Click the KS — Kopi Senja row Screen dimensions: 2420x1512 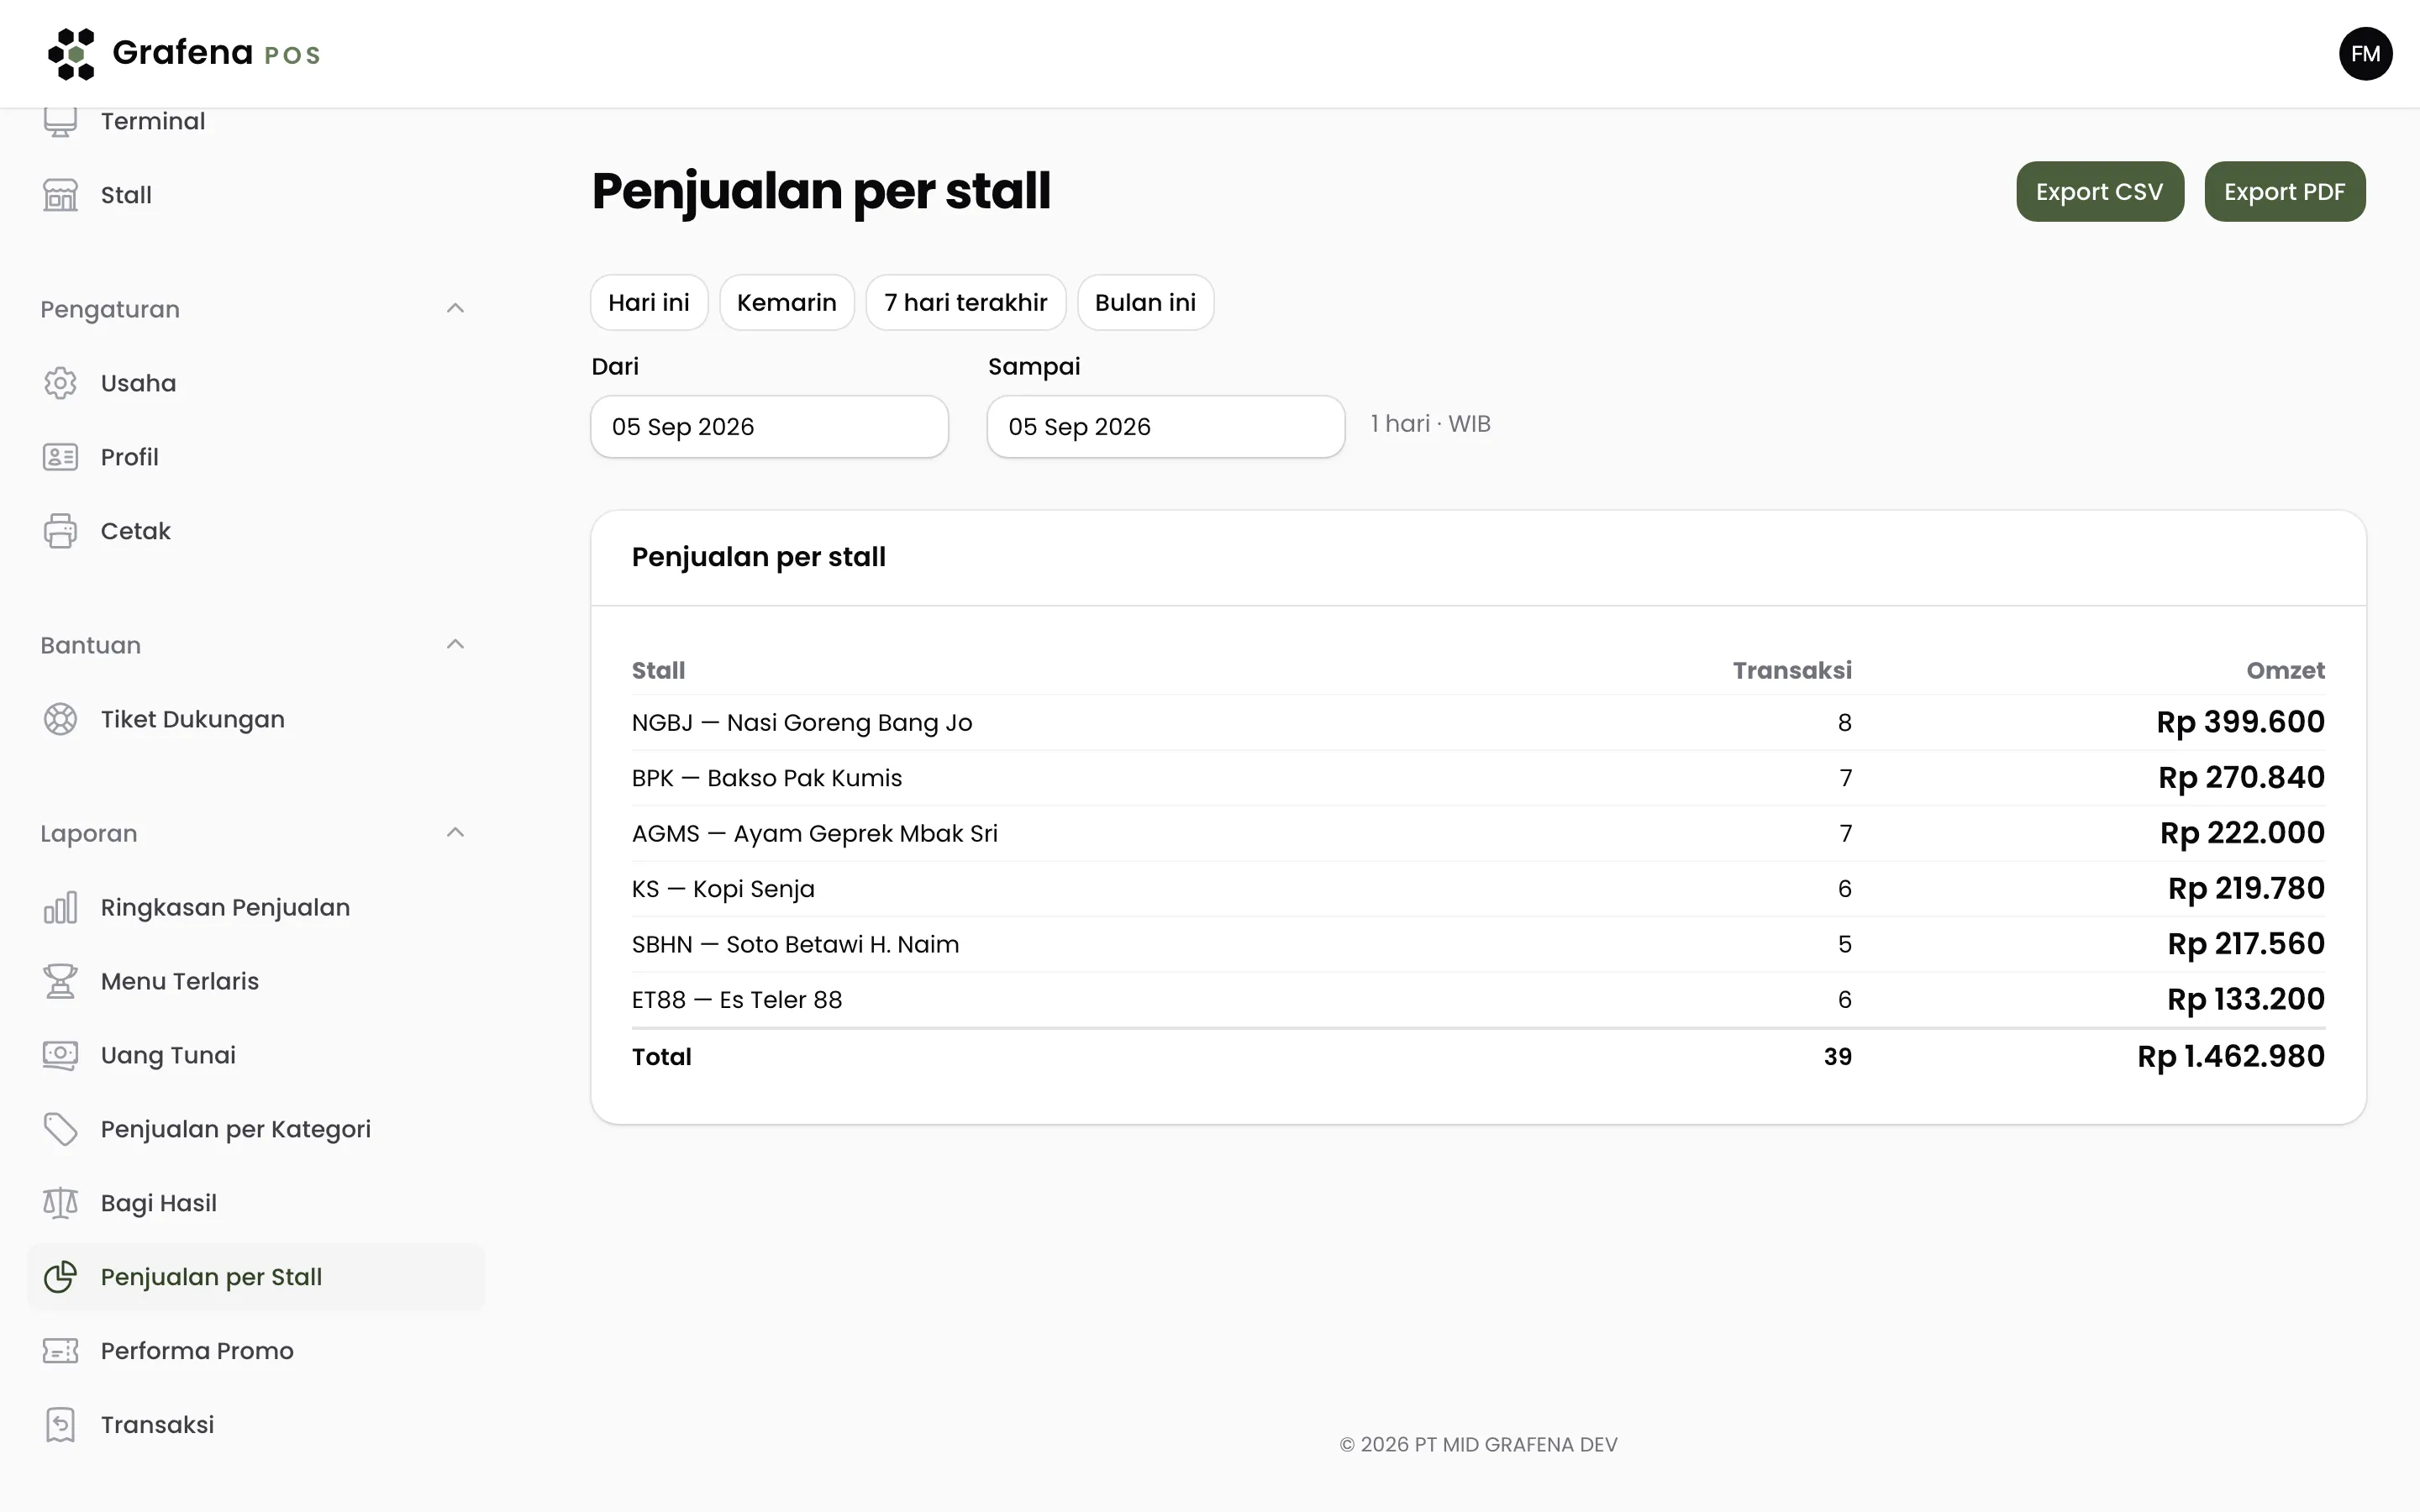pyautogui.click(x=1478, y=889)
